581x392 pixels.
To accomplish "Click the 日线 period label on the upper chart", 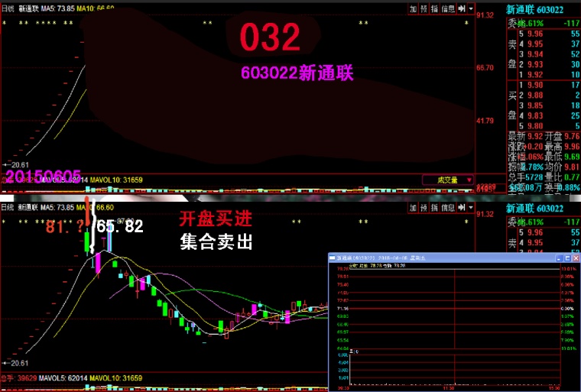I will point(8,8).
